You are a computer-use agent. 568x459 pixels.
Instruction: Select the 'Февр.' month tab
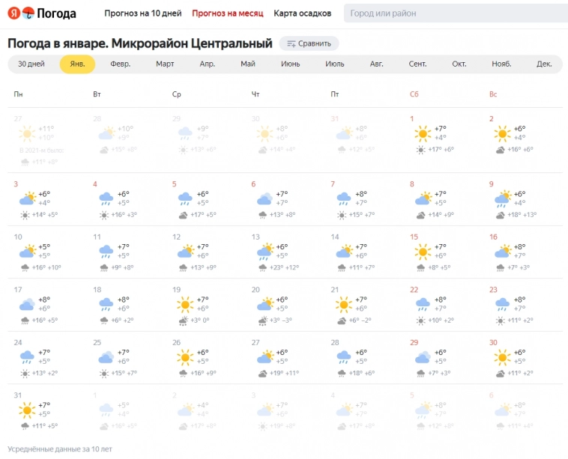pos(120,64)
